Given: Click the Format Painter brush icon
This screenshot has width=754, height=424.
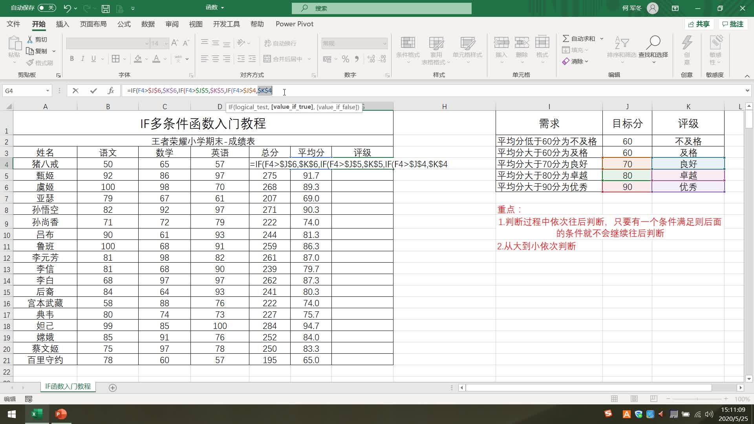Looking at the screenshot, I should (x=30, y=63).
